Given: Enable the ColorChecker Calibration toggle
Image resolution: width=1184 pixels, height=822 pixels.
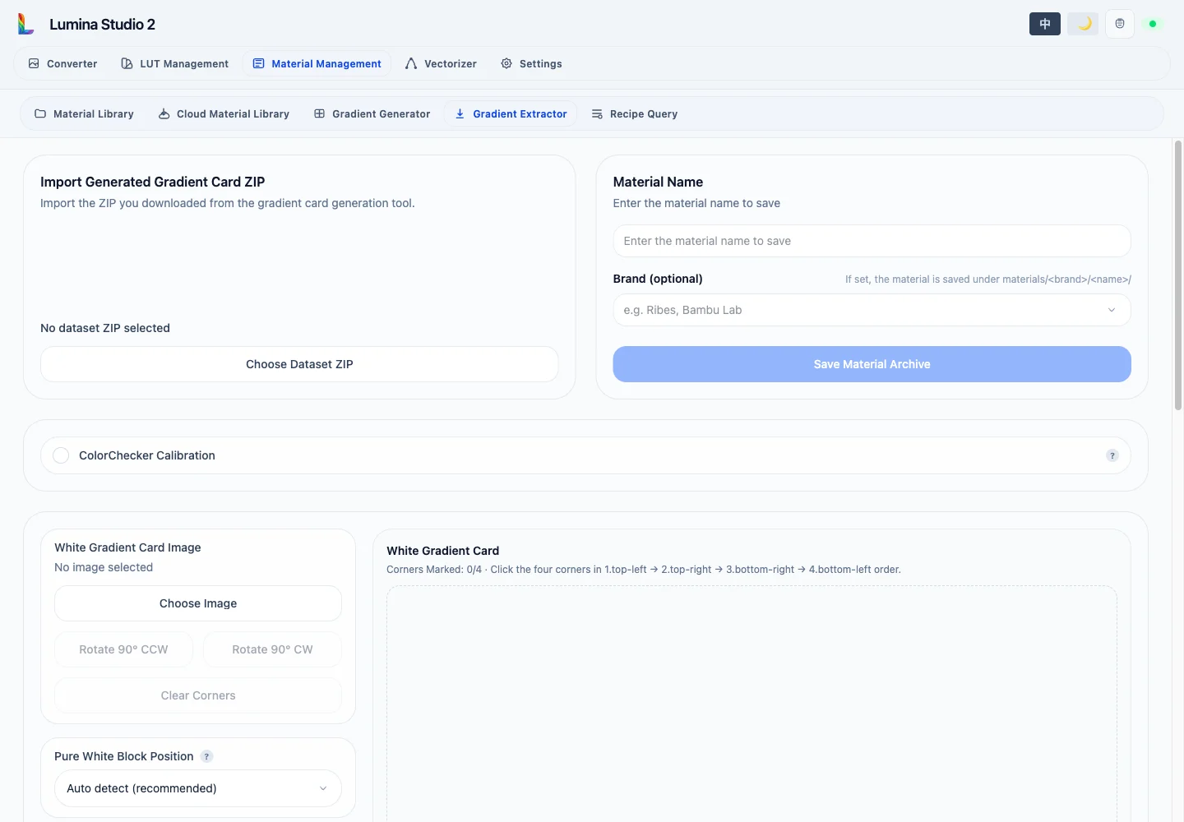Looking at the screenshot, I should click(x=61, y=455).
